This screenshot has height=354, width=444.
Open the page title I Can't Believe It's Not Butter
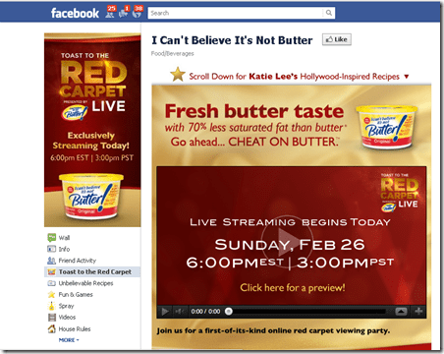coord(232,40)
